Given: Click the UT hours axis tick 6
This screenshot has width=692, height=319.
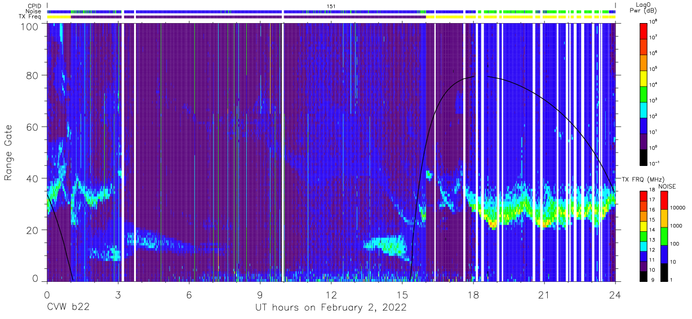Looking at the screenshot, I should coord(189,294).
